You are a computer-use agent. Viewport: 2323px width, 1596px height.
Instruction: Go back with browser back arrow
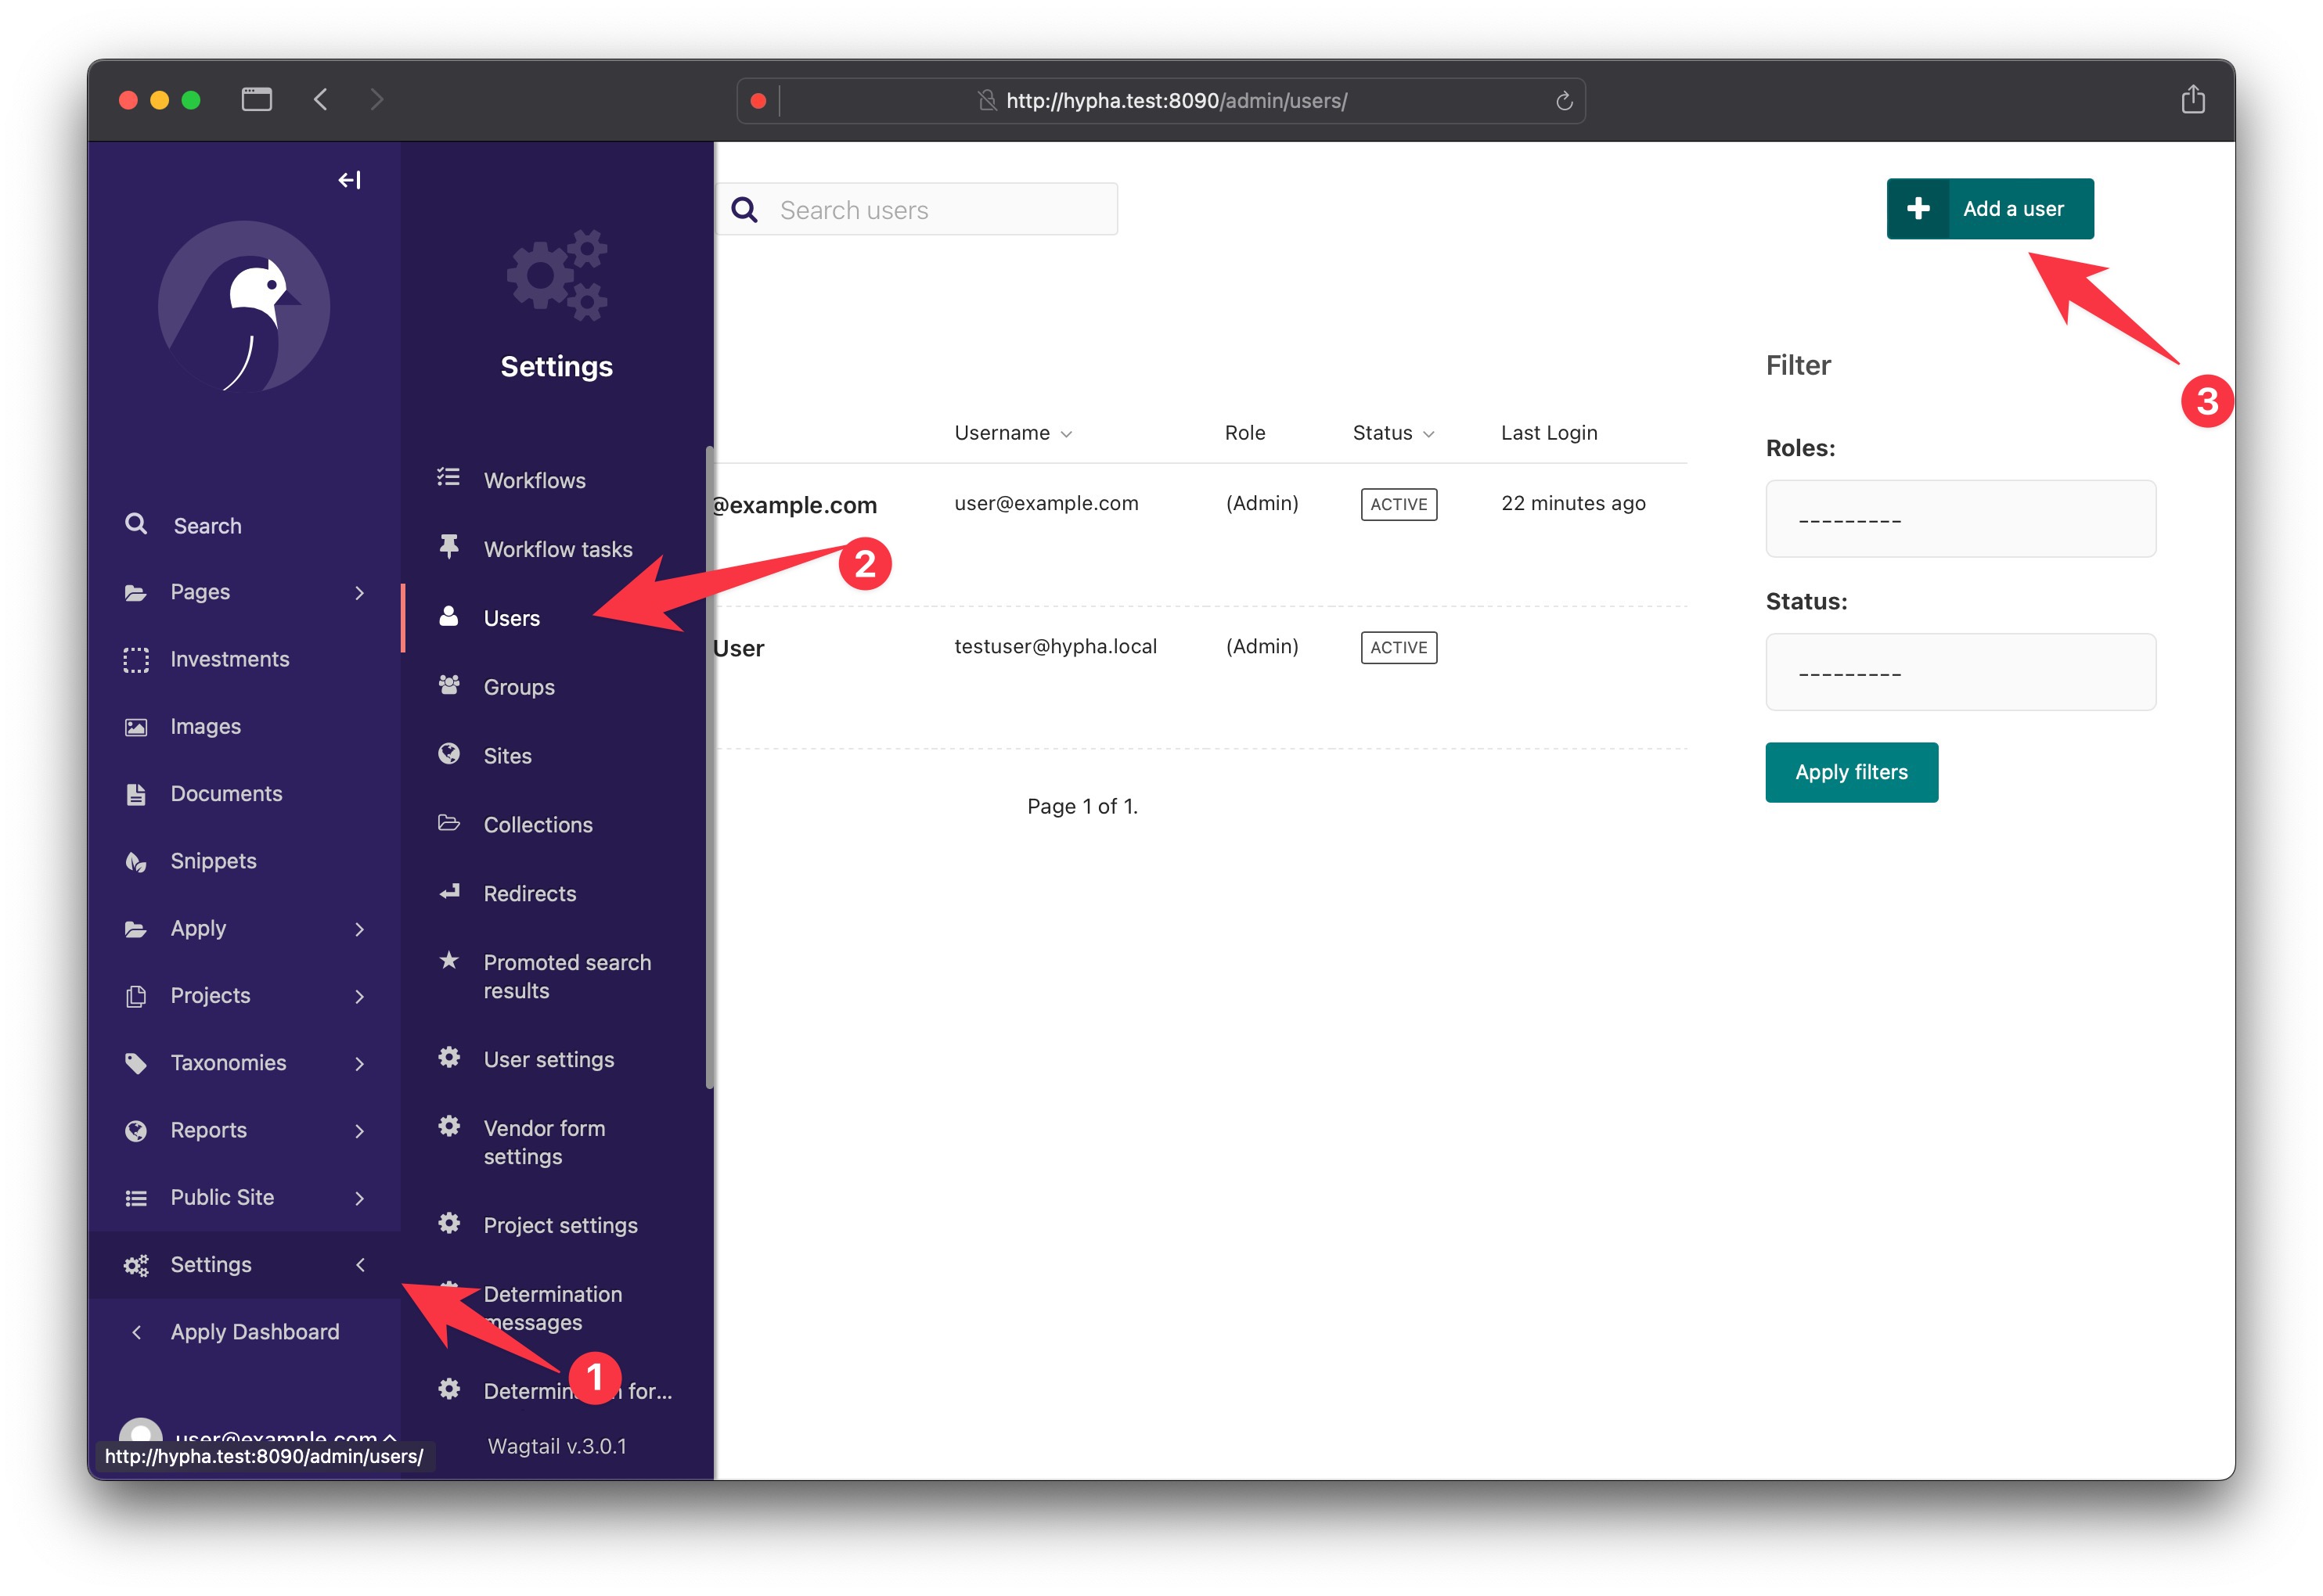pyautogui.click(x=320, y=100)
